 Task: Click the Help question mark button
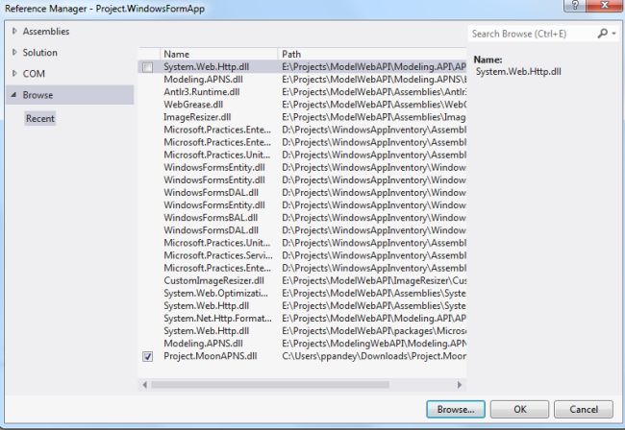coord(575,5)
